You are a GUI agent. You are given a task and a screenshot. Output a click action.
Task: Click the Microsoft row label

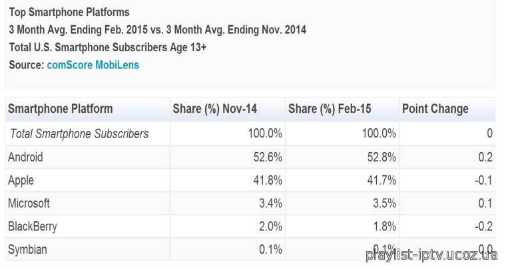(x=29, y=203)
